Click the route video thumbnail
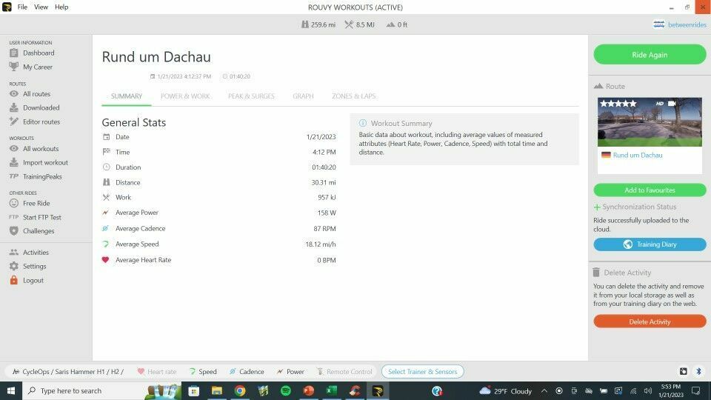Image resolution: width=711 pixels, height=400 pixels. click(x=650, y=122)
